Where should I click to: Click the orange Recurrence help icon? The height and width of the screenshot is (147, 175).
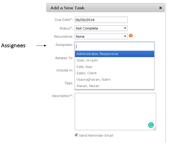(131, 36)
